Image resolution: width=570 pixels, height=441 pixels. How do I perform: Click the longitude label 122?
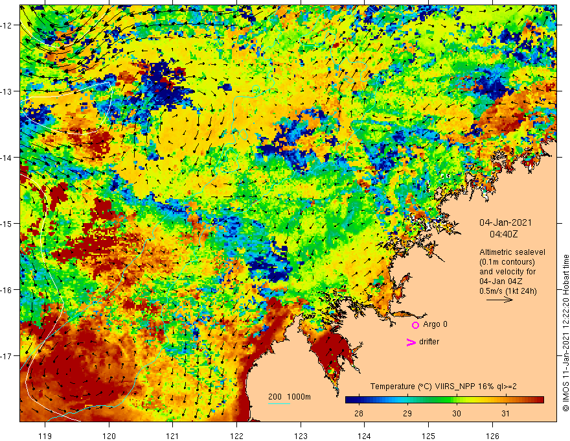(x=236, y=436)
